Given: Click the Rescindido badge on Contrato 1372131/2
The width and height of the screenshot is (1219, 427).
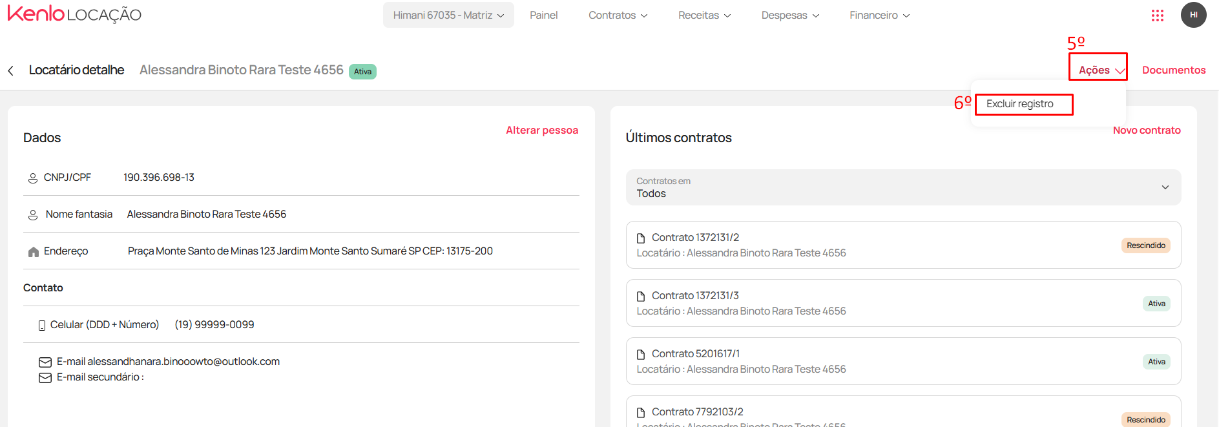Looking at the screenshot, I should [1145, 245].
